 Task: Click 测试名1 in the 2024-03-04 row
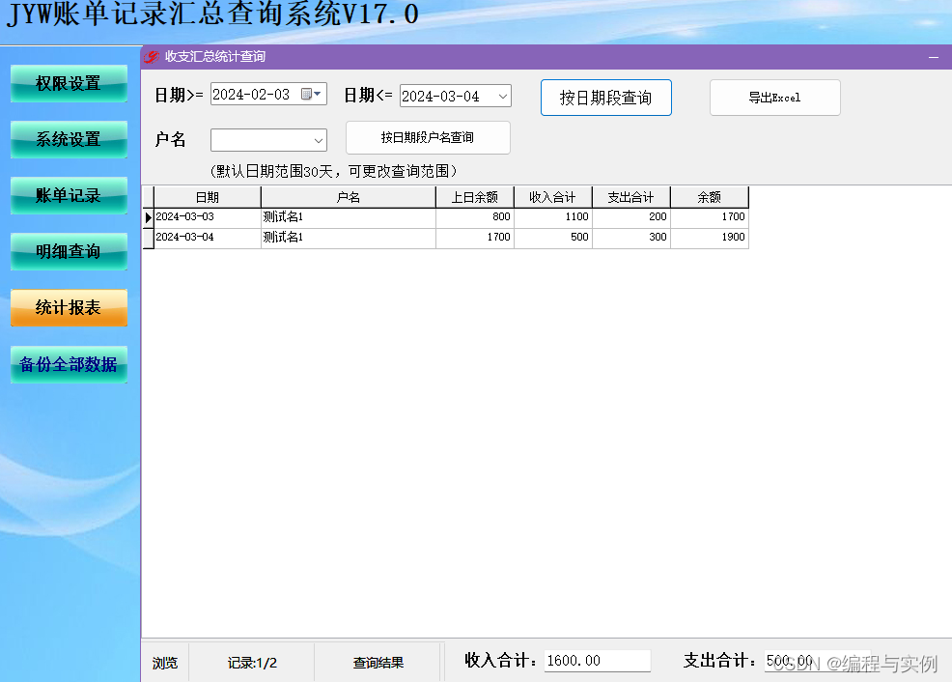click(x=348, y=237)
